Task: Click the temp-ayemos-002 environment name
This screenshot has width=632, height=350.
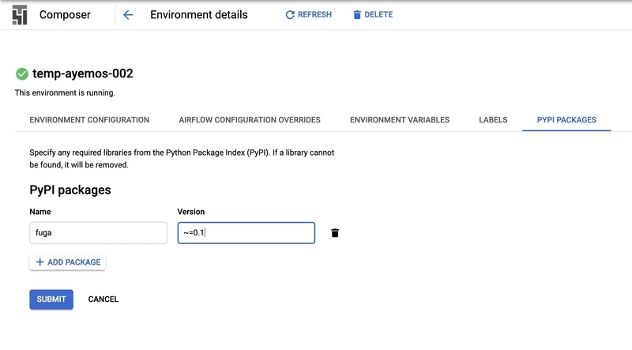Action: (x=82, y=73)
